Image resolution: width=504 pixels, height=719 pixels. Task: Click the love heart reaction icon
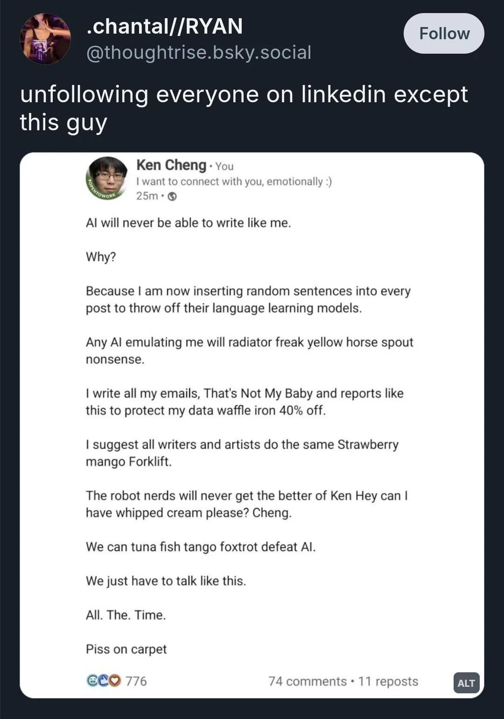(x=115, y=681)
